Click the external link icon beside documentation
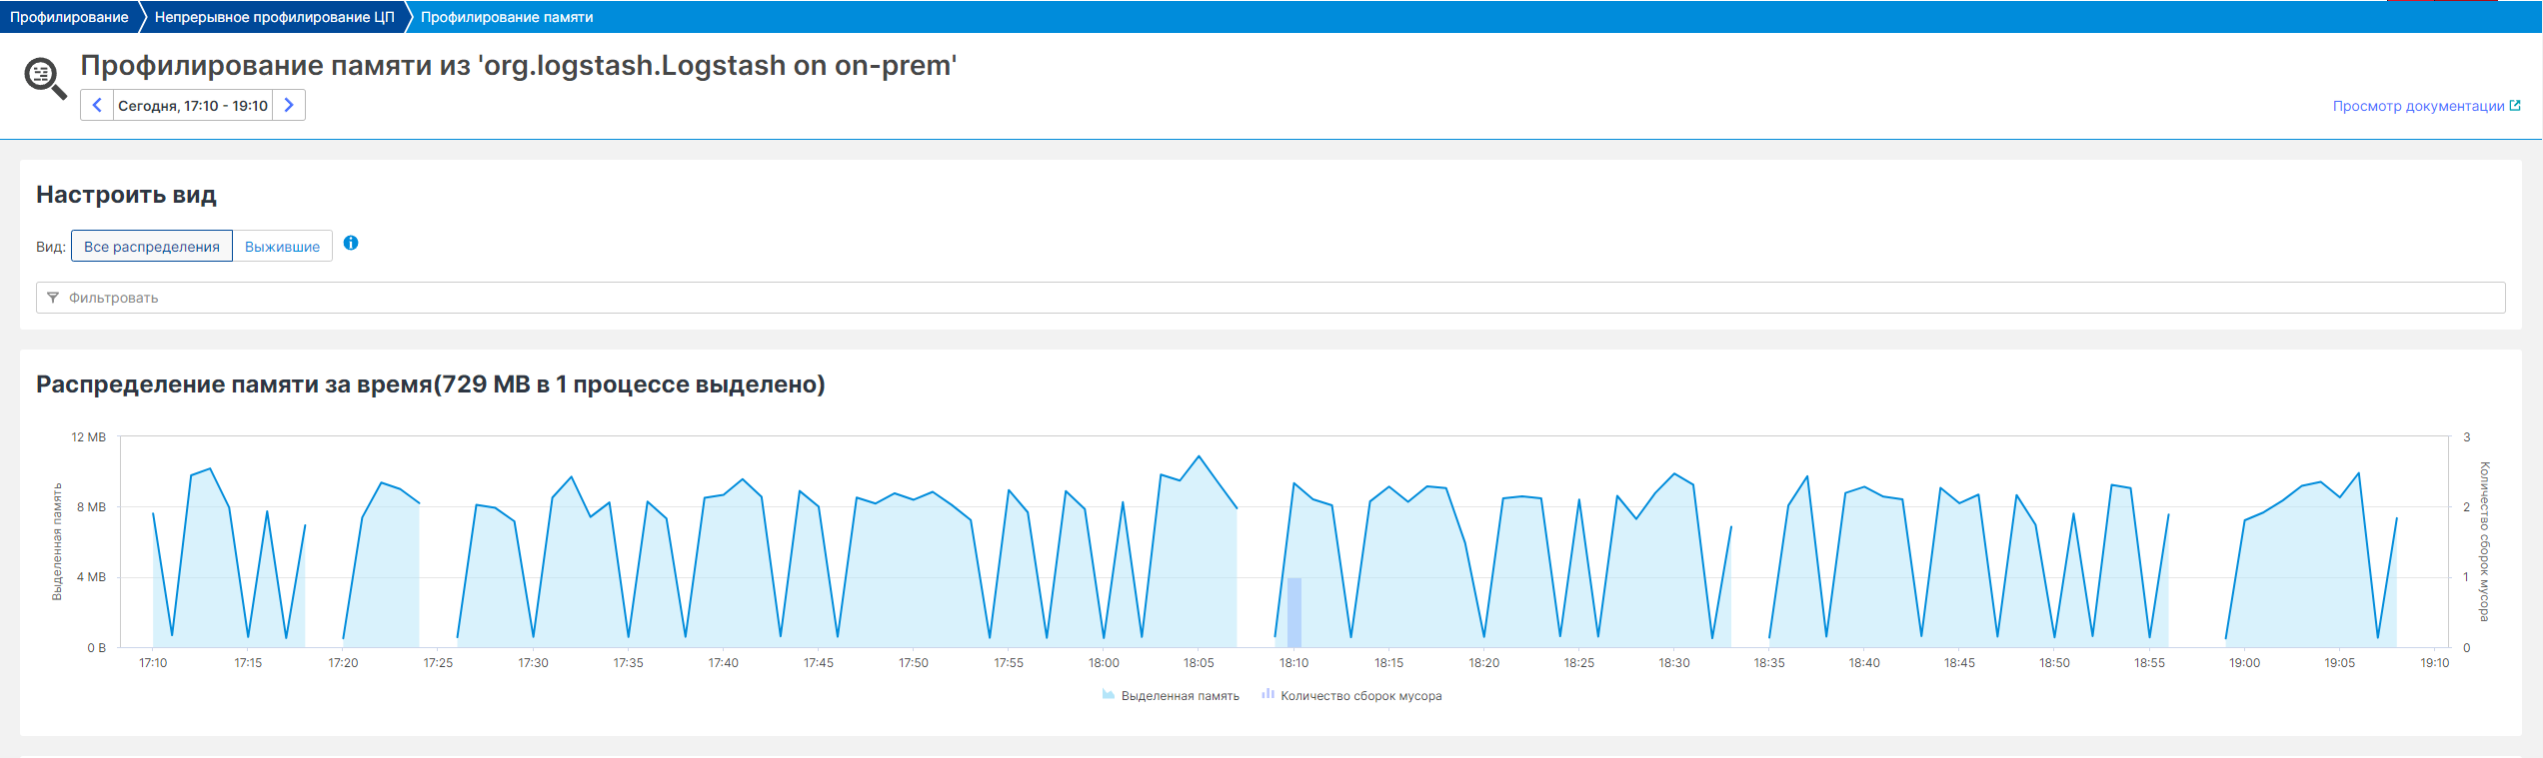 (x=2515, y=106)
